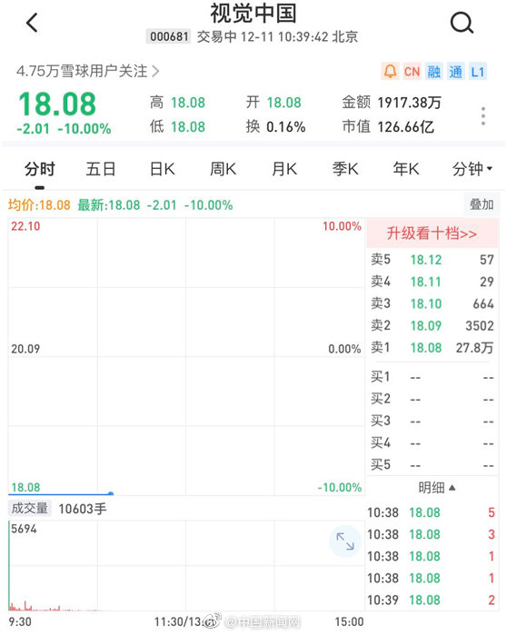Open 4.75万雪球用户关注 followers link
This screenshot has width=507, height=635.
87,71
